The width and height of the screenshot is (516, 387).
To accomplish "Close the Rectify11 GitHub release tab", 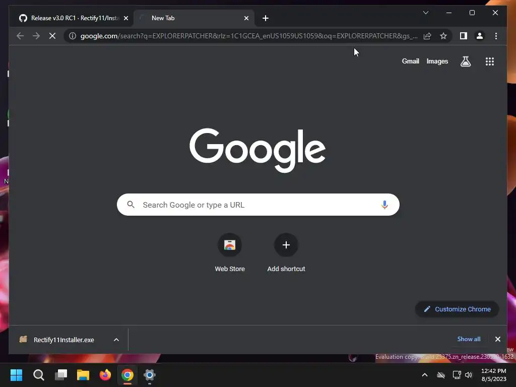I will [125, 18].
